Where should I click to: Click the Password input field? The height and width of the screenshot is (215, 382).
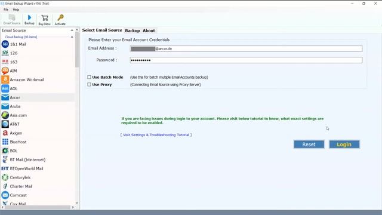(x=246, y=60)
